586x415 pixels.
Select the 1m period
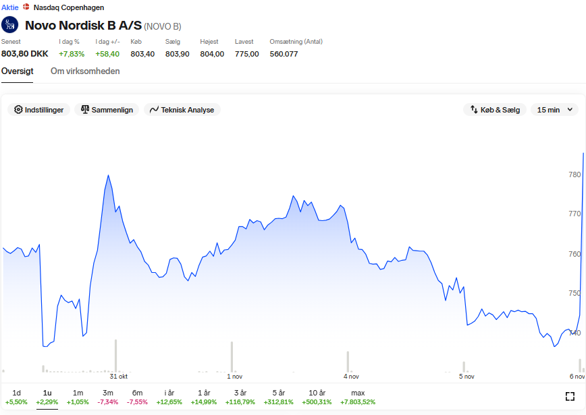pyautogui.click(x=78, y=397)
